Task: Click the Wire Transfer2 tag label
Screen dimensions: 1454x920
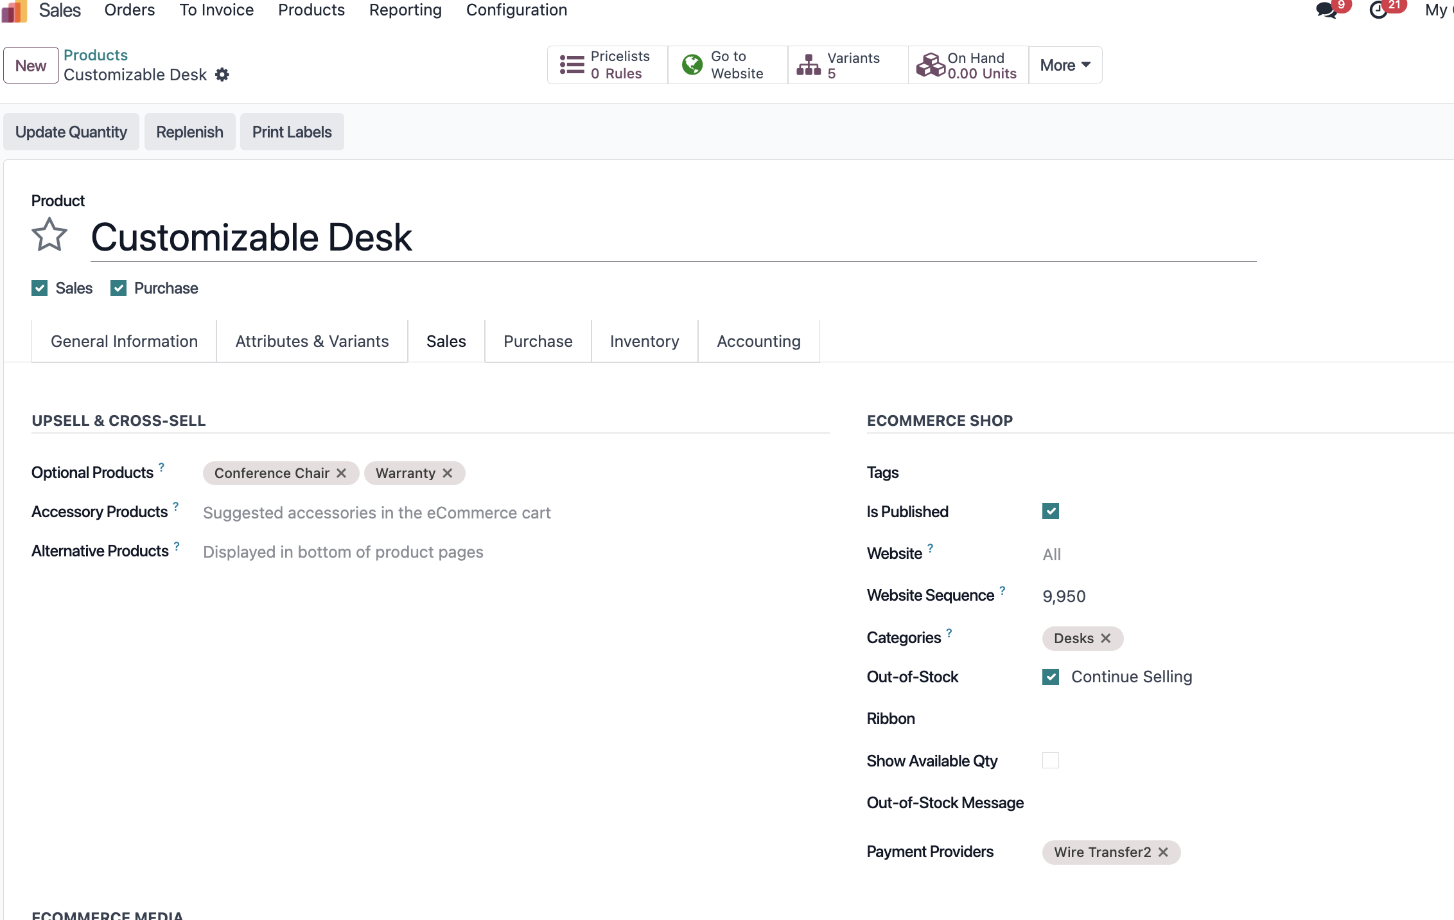Action: click(1103, 853)
